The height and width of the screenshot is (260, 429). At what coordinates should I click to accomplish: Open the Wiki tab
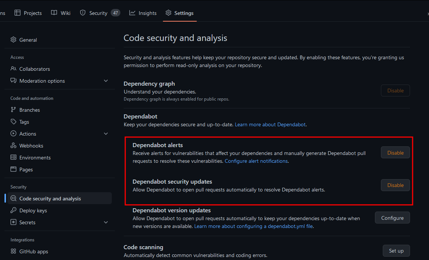(61, 13)
